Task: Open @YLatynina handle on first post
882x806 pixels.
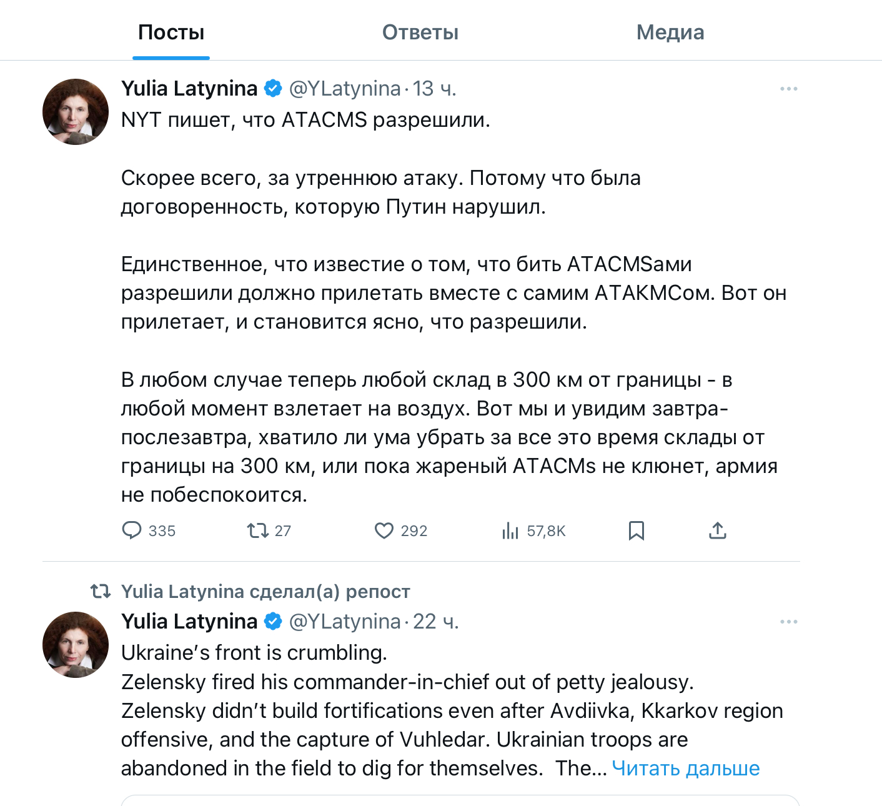Action: 345,89
